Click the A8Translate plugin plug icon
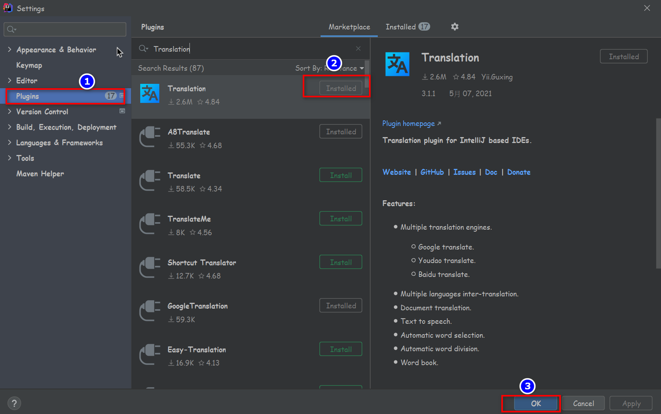661x414 pixels. point(150,137)
